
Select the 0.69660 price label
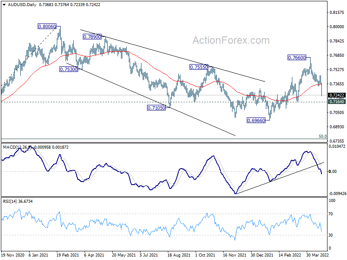(x=256, y=120)
